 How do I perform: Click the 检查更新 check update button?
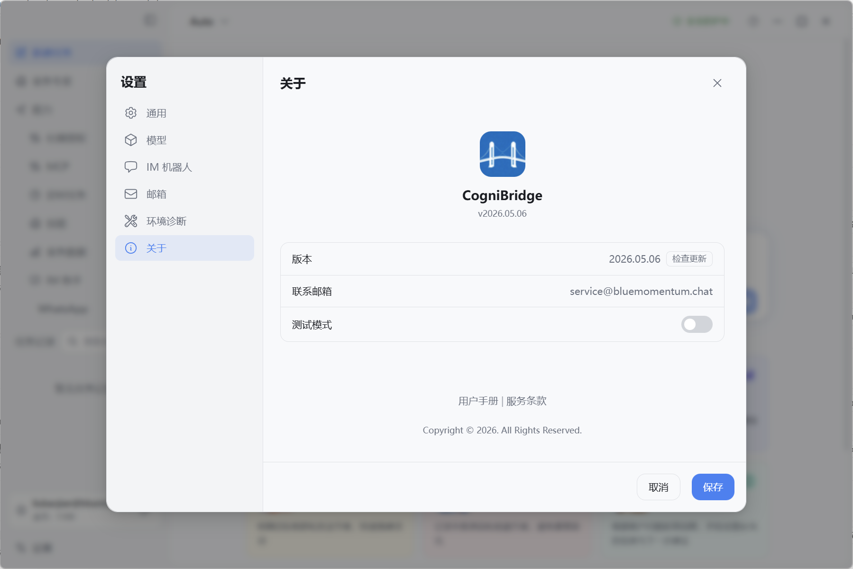(689, 259)
